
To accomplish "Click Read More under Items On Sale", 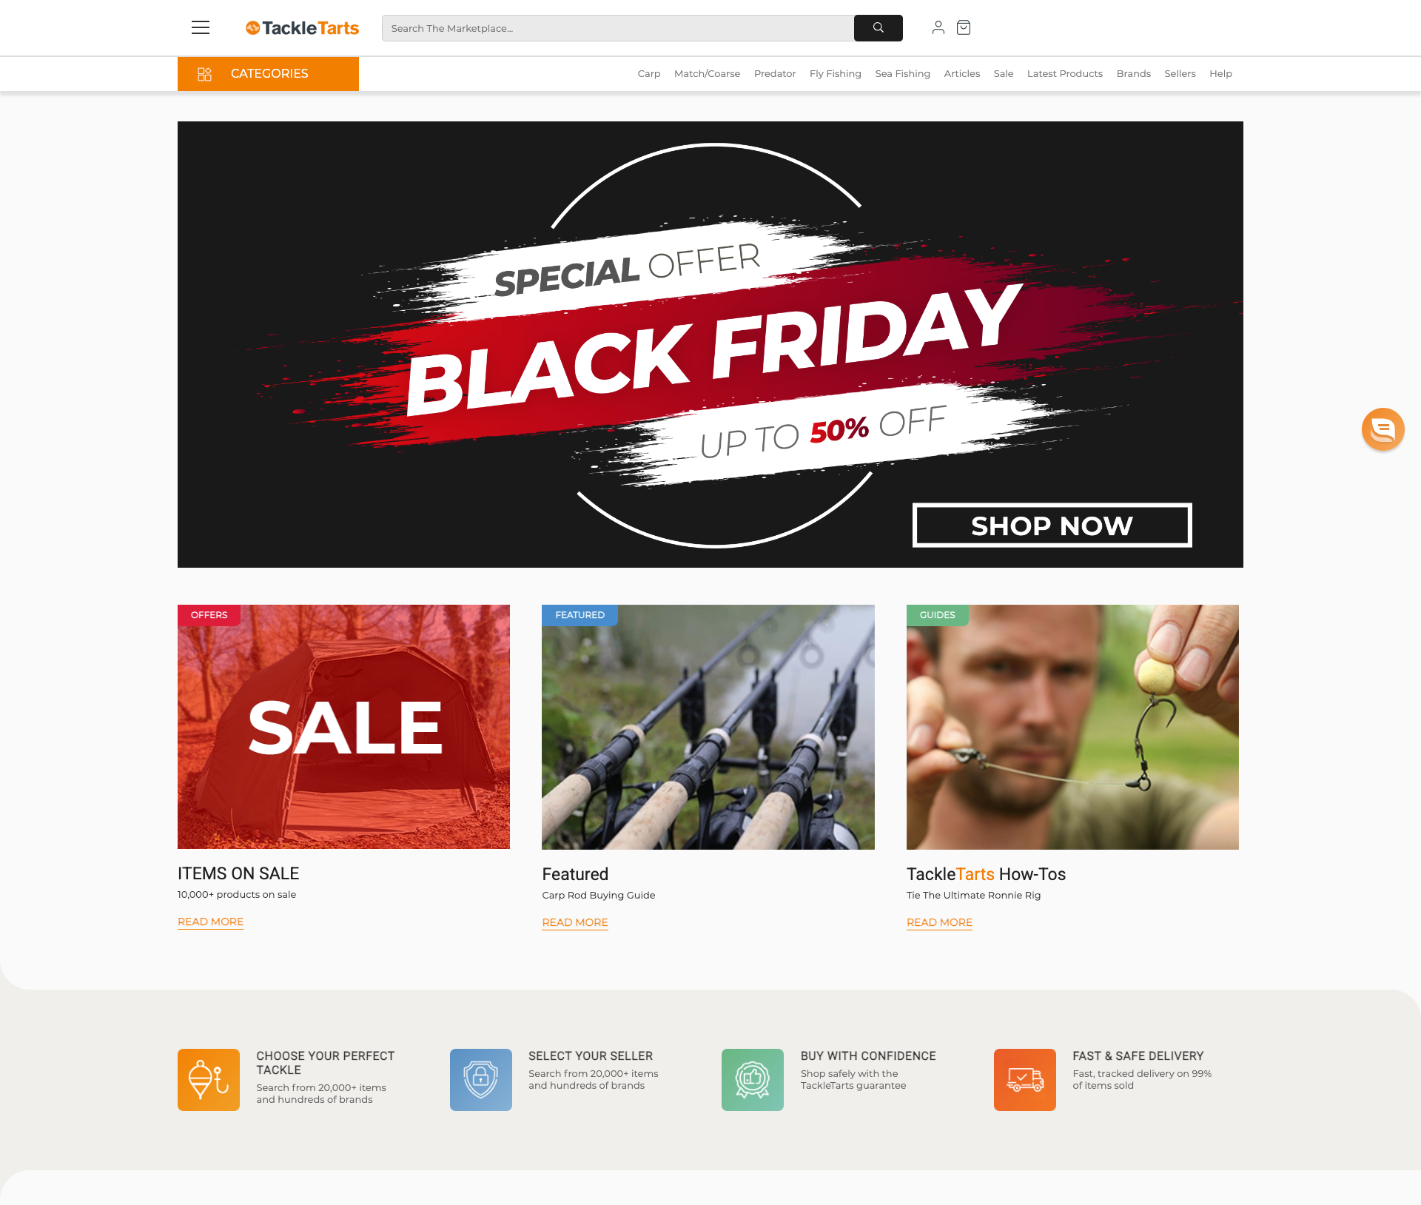I will point(210,922).
